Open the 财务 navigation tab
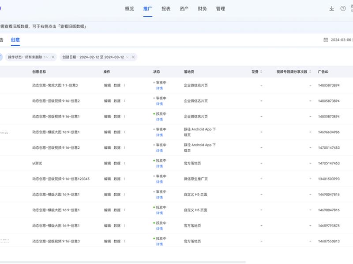This screenshot has width=353, height=264. 202,9
